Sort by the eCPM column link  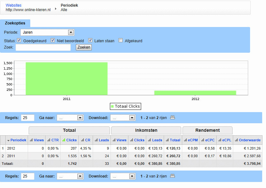[193, 140]
